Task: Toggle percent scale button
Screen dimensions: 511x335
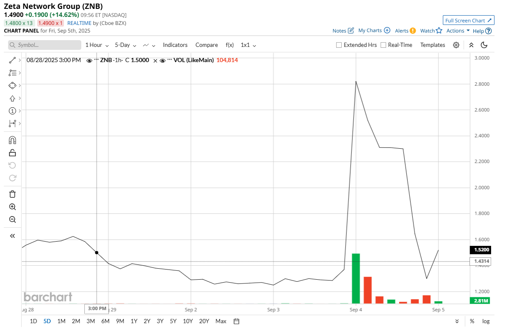Action: pos(472,321)
